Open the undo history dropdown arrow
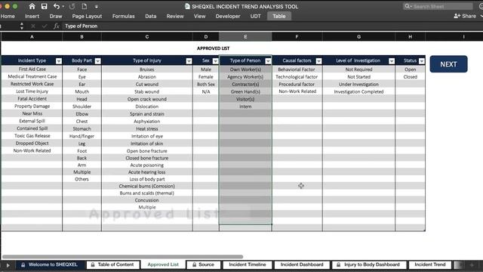This screenshot has height=272, width=483. click(x=63, y=7)
